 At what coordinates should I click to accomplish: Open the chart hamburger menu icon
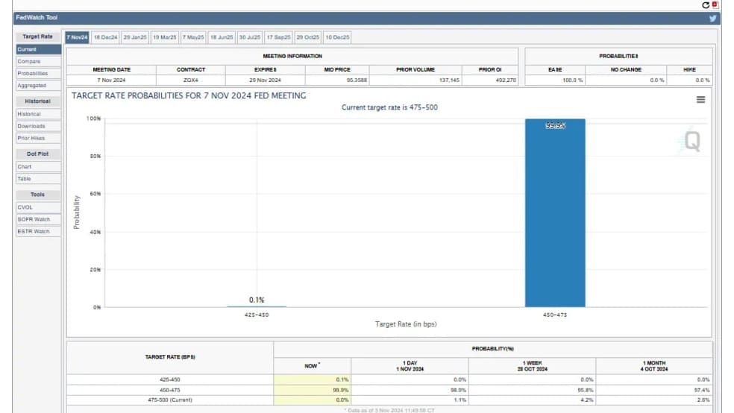pos(700,100)
